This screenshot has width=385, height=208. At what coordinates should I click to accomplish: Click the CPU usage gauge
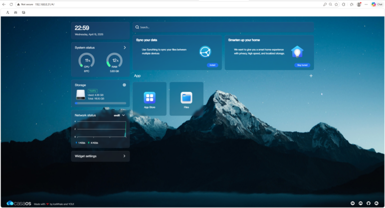tap(86, 60)
